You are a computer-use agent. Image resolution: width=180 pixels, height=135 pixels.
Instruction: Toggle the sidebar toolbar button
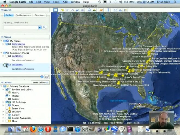55,10
